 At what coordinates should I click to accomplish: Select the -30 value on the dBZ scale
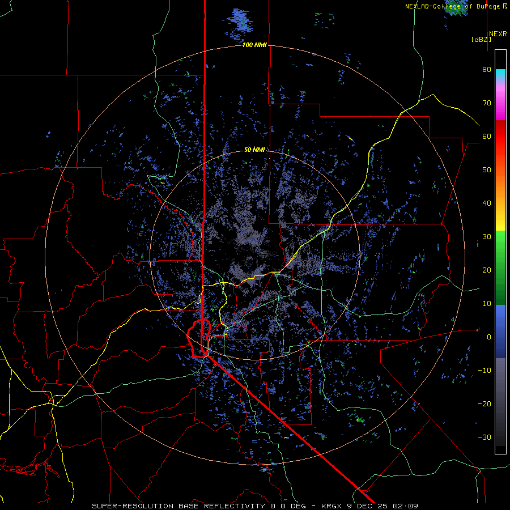(x=484, y=437)
